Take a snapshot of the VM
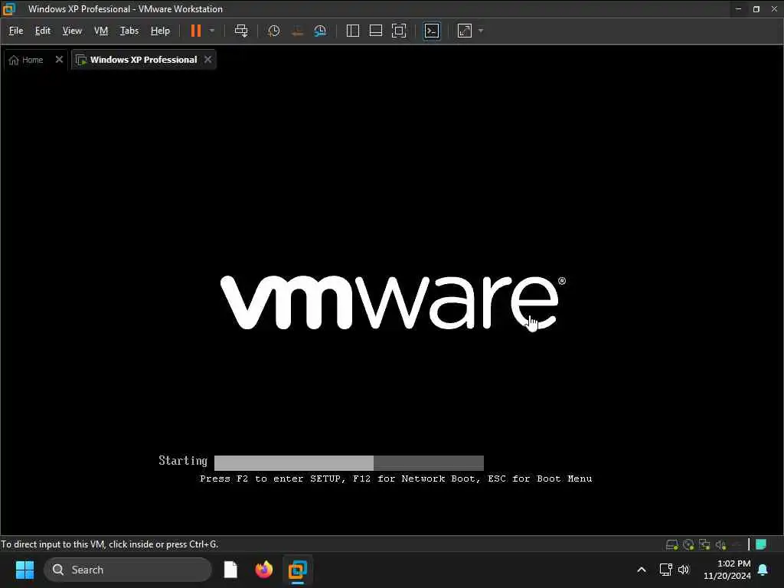This screenshot has width=784, height=588. [273, 31]
